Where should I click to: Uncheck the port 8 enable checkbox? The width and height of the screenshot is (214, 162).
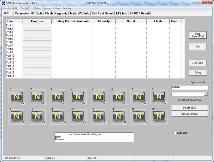click(x=165, y=103)
